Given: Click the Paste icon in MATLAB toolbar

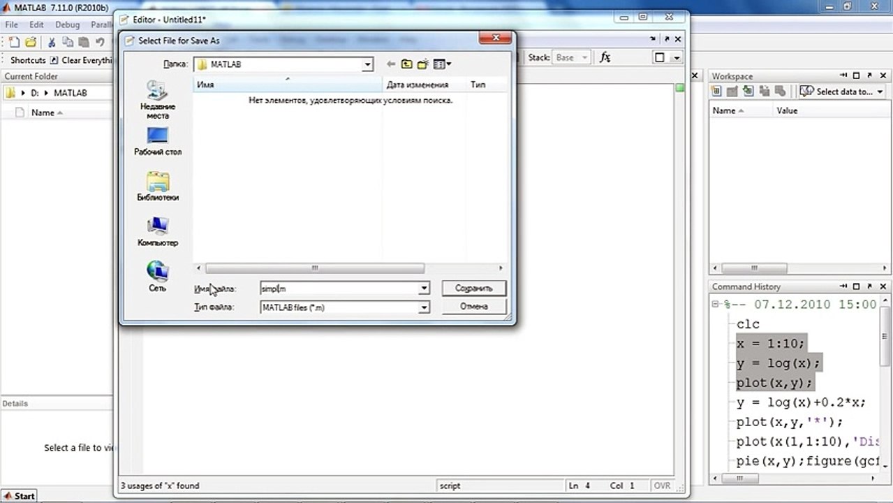Looking at the screenshot, I should click(x=84, y=42).
